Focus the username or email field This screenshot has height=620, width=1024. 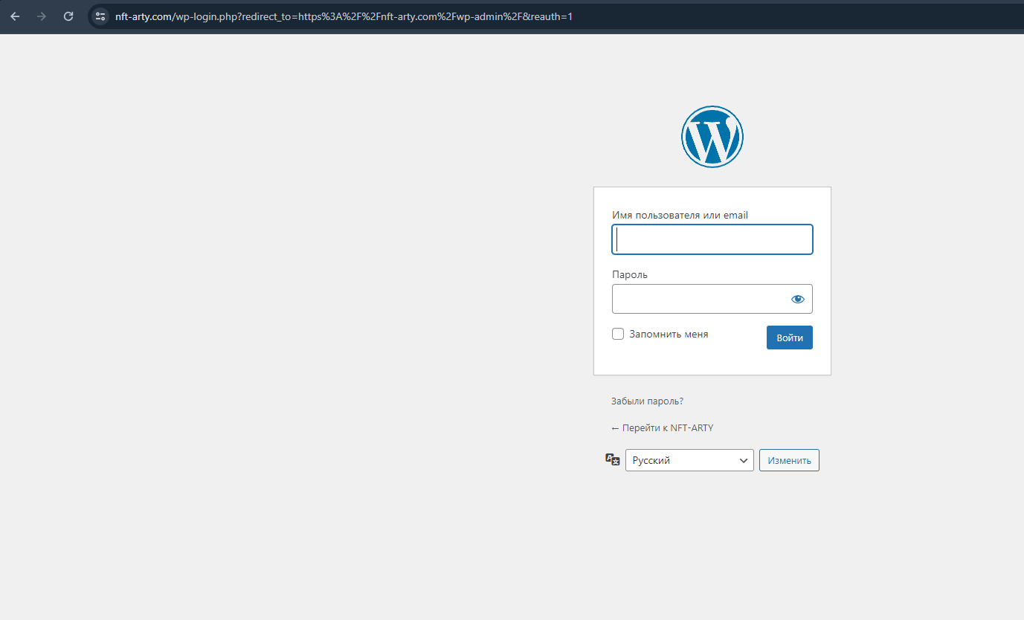coord(712,239)
